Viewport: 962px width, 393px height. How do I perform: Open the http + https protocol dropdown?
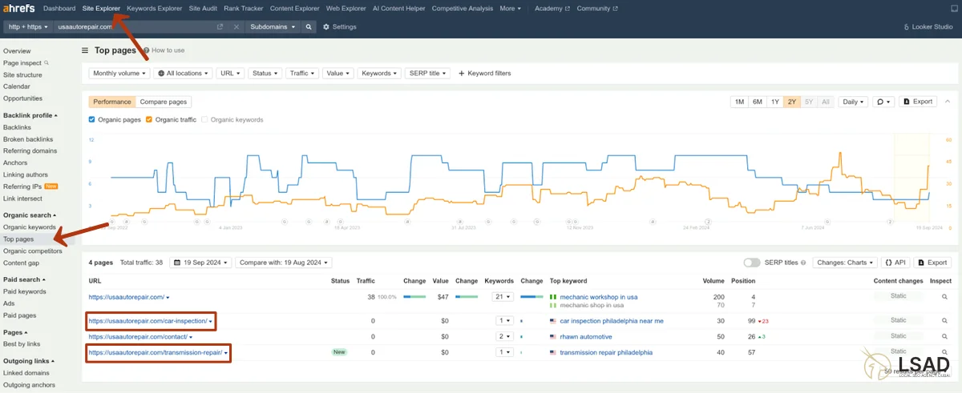point(28,26)
